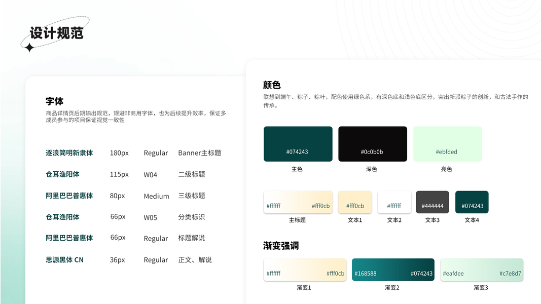The width and height of the screenshot is (541, 304).
Task: Click the 主色 label
Action: 297,169
